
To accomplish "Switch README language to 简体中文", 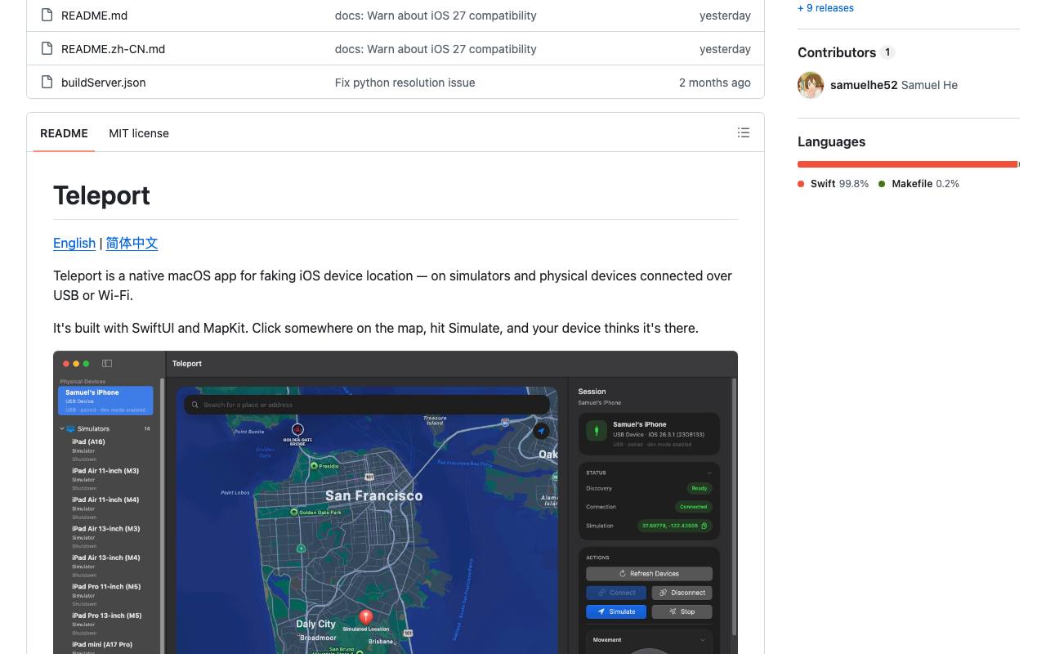I will coord(132,243).
